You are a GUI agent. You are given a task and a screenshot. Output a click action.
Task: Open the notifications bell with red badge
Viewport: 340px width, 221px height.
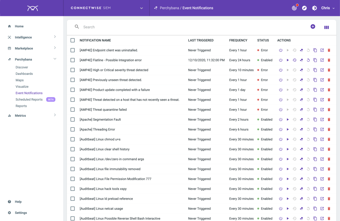[294, 7]
